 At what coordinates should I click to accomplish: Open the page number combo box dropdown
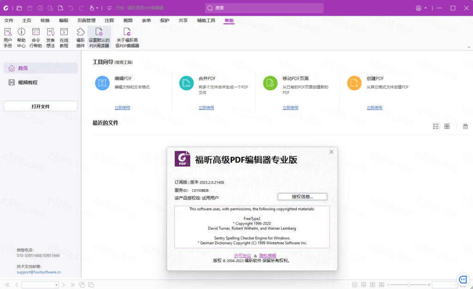(56, 284)
